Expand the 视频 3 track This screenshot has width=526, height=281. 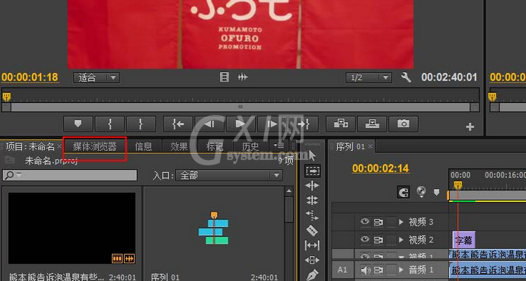[x=401, y=222]
